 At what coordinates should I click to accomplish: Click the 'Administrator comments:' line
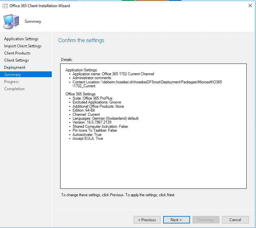coord(92,78)
